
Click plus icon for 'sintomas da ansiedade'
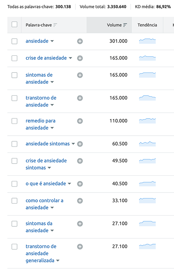[80, 224]
